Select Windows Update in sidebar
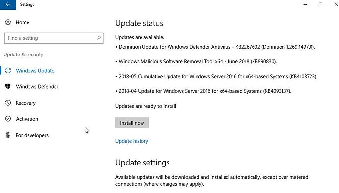Viewport: 339px width, 193px height. point(35,71)
